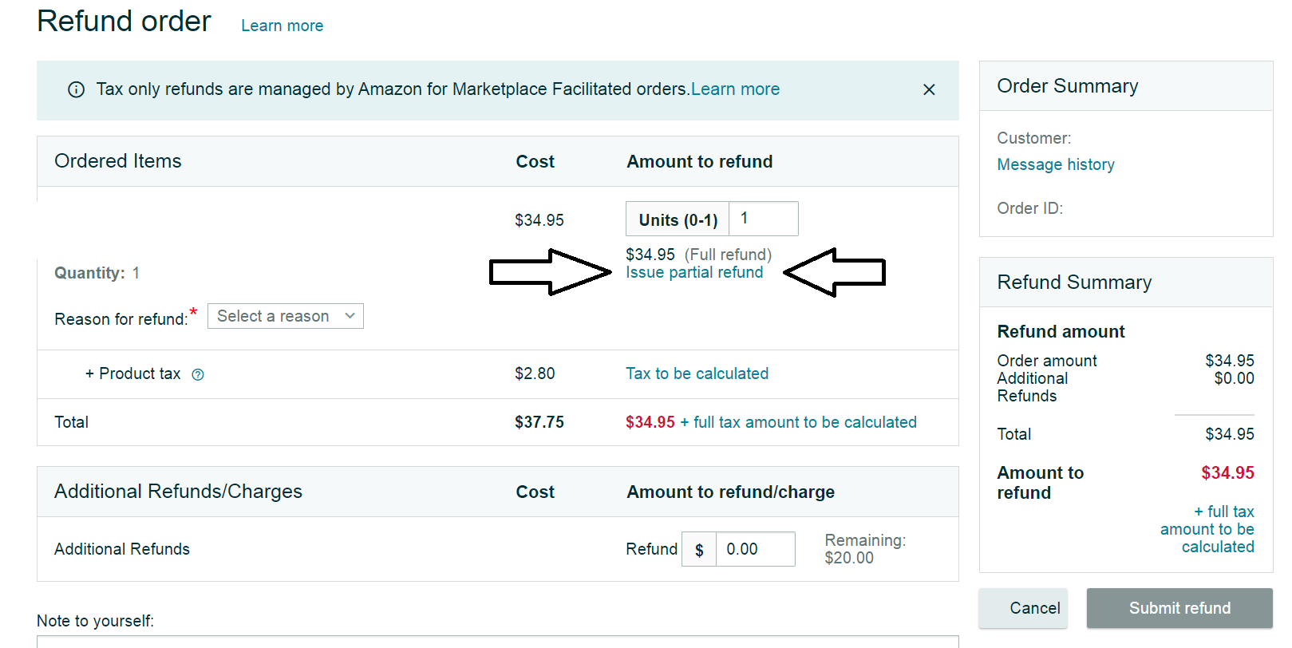Dismiss the tax refund info banner
1292x648 pixels.
pos(929,89)
